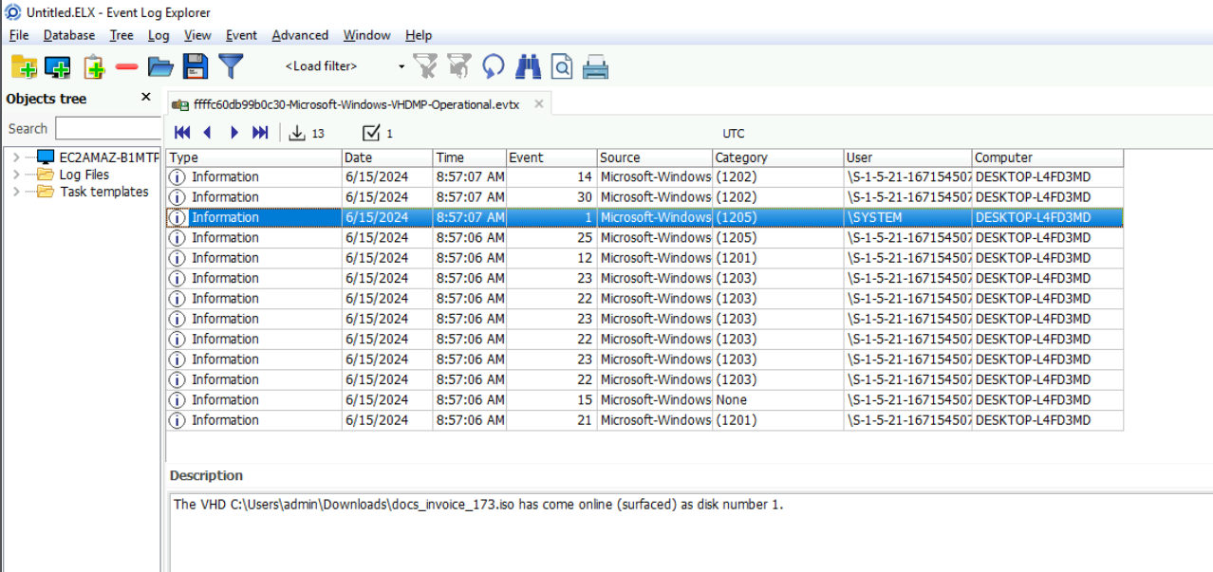Click the Objects tree search field
The width and height of the screenshot is (1213, 572).
[x=107, y=128]
